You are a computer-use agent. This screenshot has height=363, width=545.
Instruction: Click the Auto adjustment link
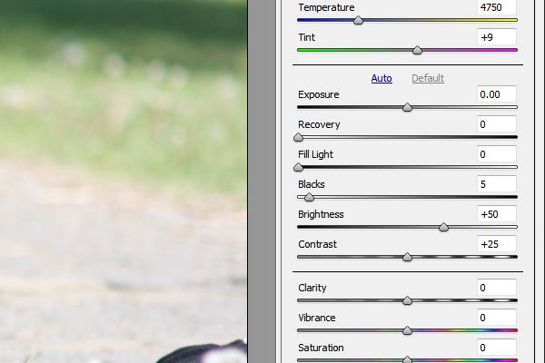point(381,78)
